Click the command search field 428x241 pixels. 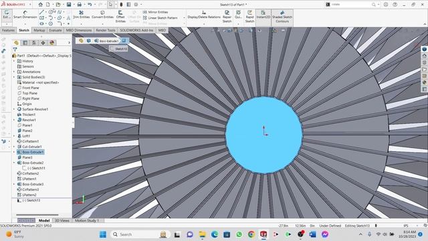(350, 5)
